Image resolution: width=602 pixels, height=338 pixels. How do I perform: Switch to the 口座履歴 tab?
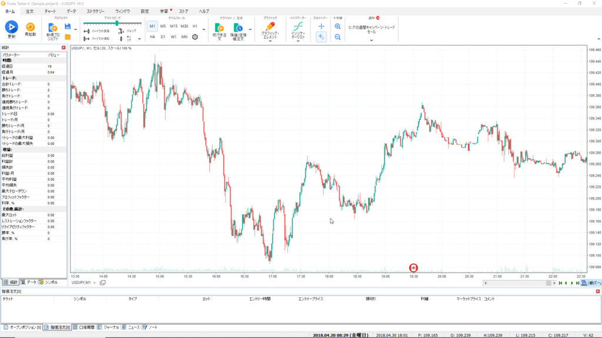[x=83, y=327]
